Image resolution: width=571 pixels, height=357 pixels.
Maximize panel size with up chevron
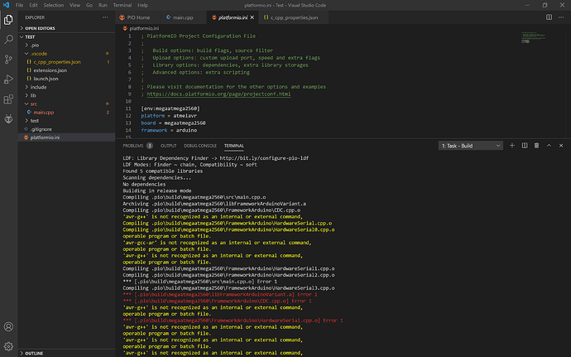(x=549, y=146)
